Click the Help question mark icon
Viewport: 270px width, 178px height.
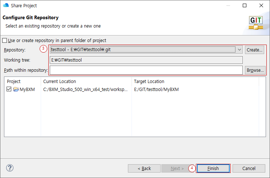pyautogui.click(x=10, y=168)
